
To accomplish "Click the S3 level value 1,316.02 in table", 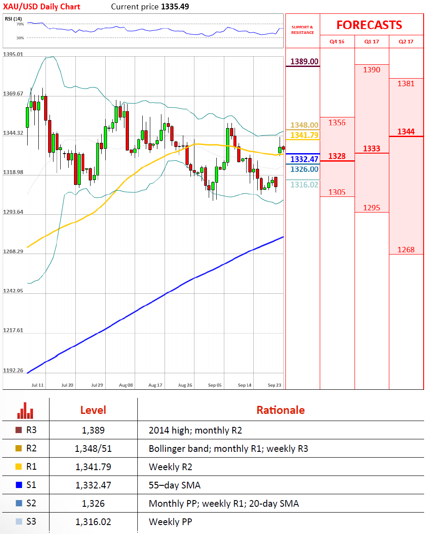I will click(93, 522).
